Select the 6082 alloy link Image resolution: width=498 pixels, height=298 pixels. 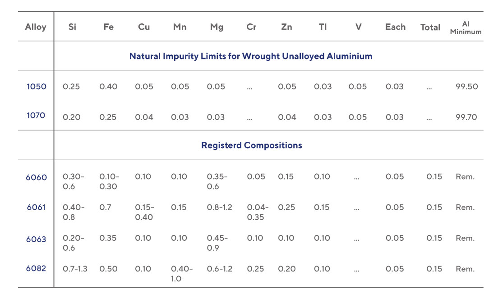click(x=36, y=269)
